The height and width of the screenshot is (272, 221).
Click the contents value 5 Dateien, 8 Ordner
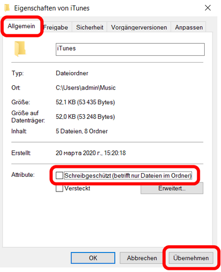82,131
